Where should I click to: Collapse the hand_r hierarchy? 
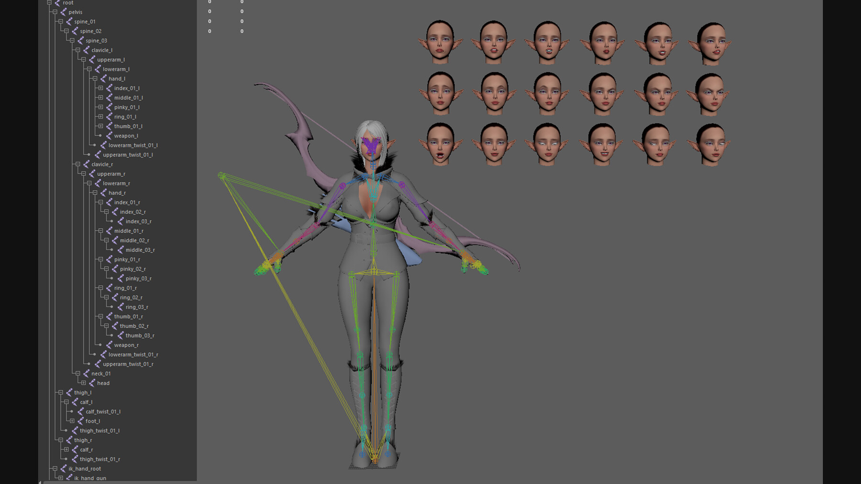click(95, 193)
